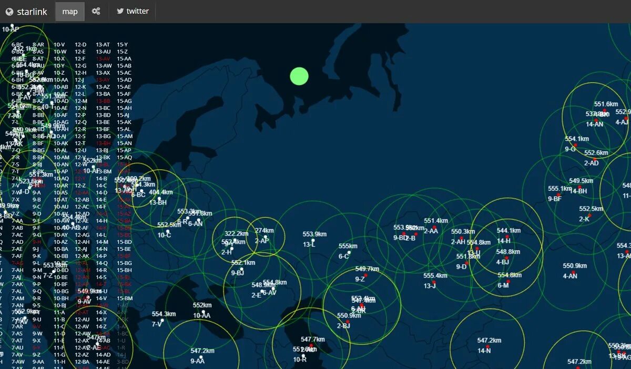The height and width of the screenshot is (369, 631).
Task: Select satellite 2-H marker at 322.2km
Action: coord(231,249)
